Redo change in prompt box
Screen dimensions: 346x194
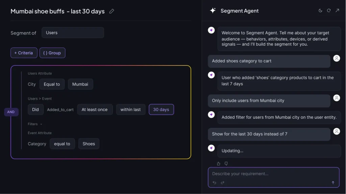pyautogui.click(x=222, y=183)
